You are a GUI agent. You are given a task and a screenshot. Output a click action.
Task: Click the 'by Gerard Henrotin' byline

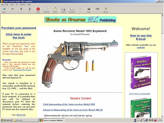click(80, 34)
